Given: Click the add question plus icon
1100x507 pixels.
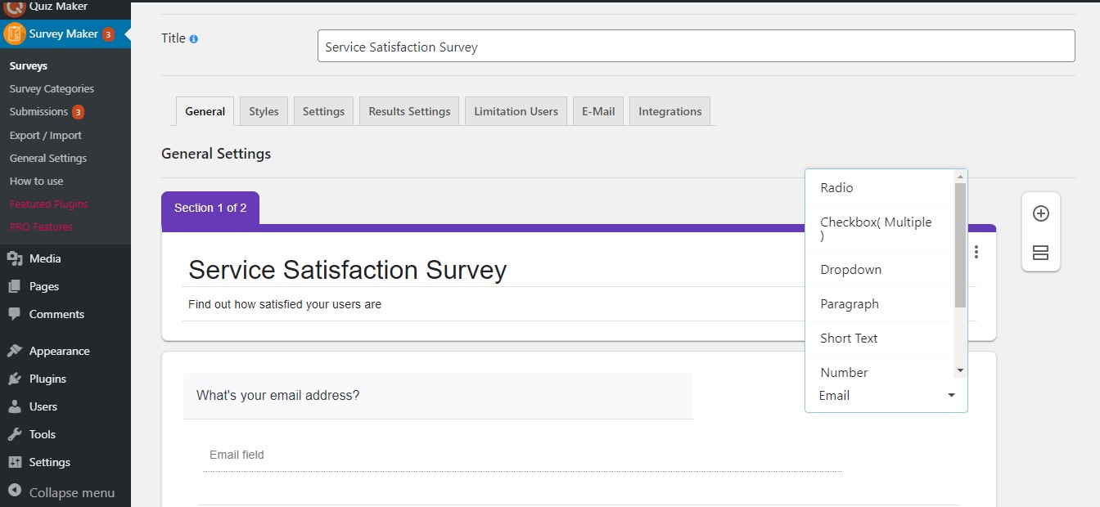Looking at the screenshot, I should point(1040,213).
